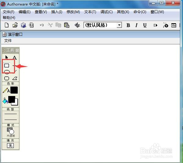
Task: Click the Functions f() icon
Action: click(x=174, y=25)
